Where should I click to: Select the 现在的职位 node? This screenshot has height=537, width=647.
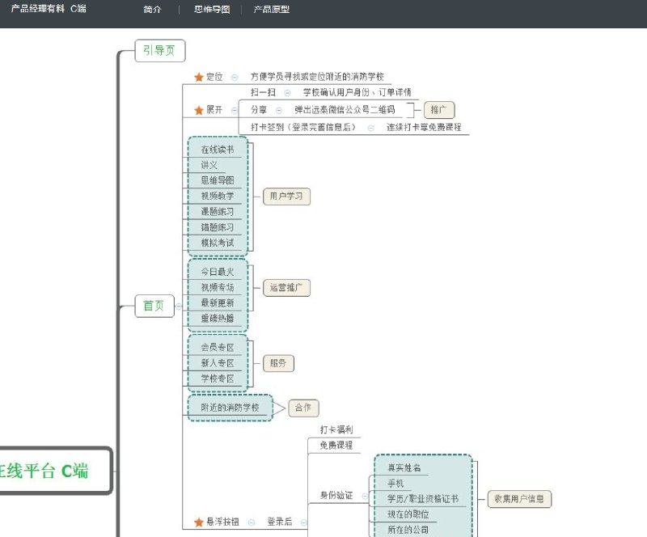click(408, 515)
